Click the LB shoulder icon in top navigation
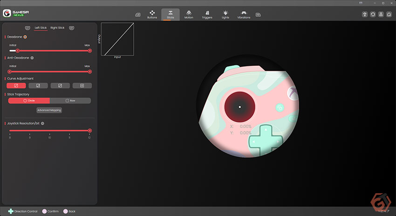Image resolution: width=396 pixels, height=216 pixels. point(137,14)
